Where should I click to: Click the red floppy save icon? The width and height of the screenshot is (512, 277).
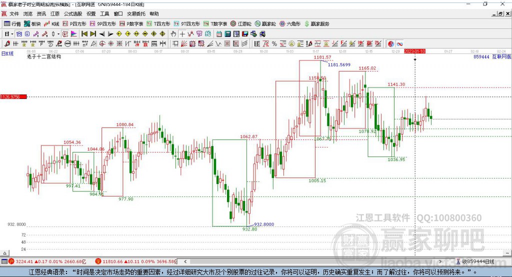point(245,34)
